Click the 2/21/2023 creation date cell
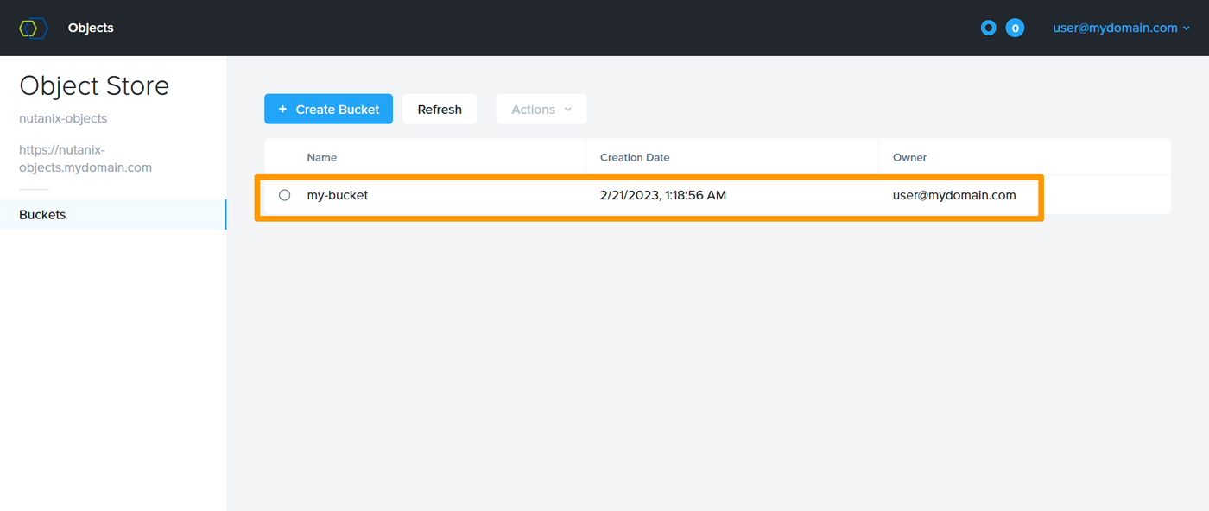The width and height of the screenshot is (1209, 511). (x=662, y=196)
